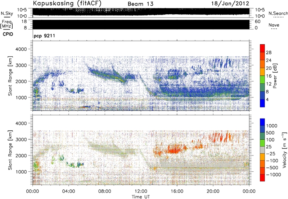Click the '4' tick on the power colorbar
Screen dimensions: 288x199
click(267, 99)
